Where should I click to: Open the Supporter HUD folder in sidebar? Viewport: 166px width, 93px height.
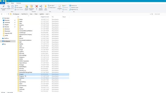coord(8,33)
